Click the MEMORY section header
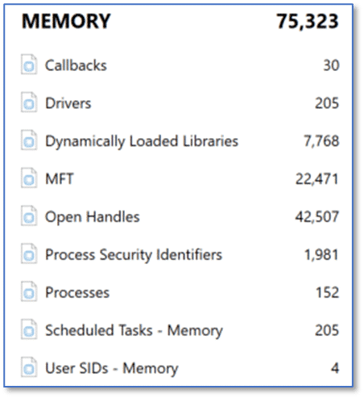This screenshot has height=398, width=364. point(66,21)
